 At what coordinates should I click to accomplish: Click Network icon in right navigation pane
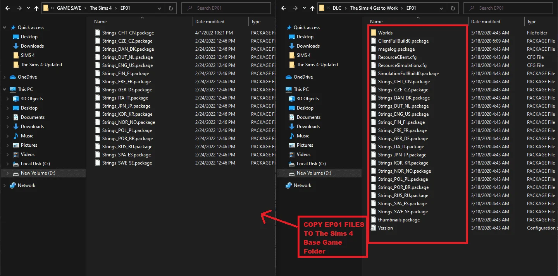(x=289, y=185)
